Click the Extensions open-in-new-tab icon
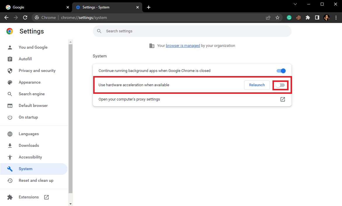Screen dimensions: 342x206 click(x=46, y=197)
